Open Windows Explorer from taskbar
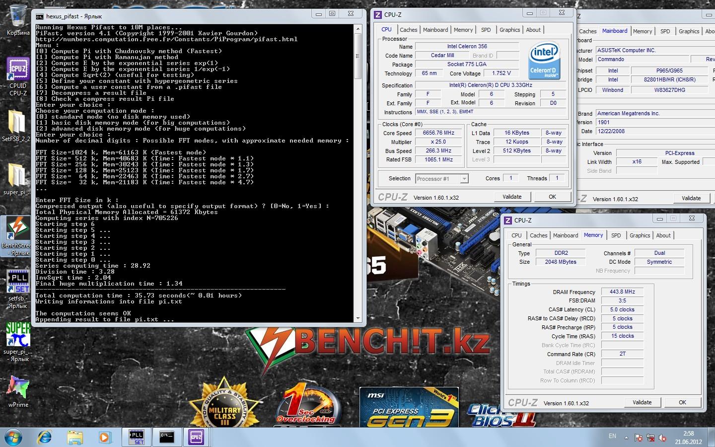 (75, 438)
